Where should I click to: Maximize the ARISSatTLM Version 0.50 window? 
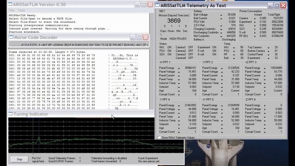click(x=144, y=4)
